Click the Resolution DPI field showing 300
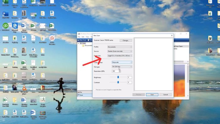220x124 pixels. coord(115,71)
